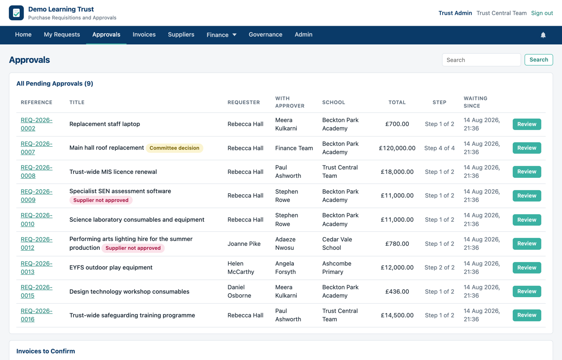This screenshot has height=360, width=562.
Task: Open requisition REQ-2026-0002
Action: (36, 124)
